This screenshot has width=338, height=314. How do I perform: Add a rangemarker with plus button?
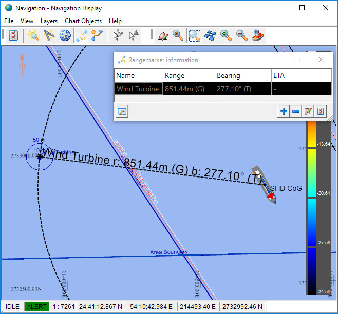pos(284,111)
